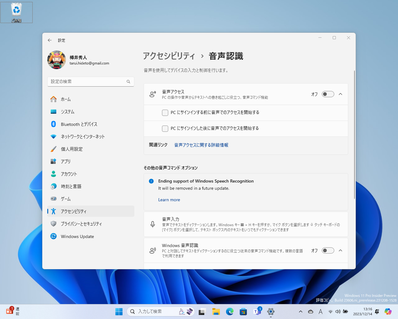Image resolution: width=398 pixels, height=319 pixels.
Task: Turn on Windows 音声認識
Action: coord(328,250)
